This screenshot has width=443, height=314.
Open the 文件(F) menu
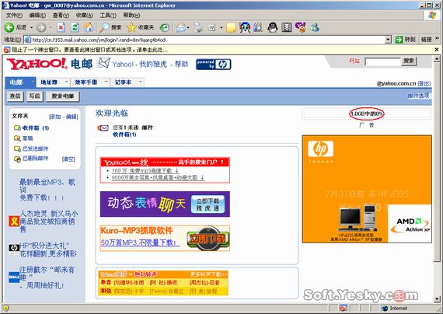(x=14, y=15)
